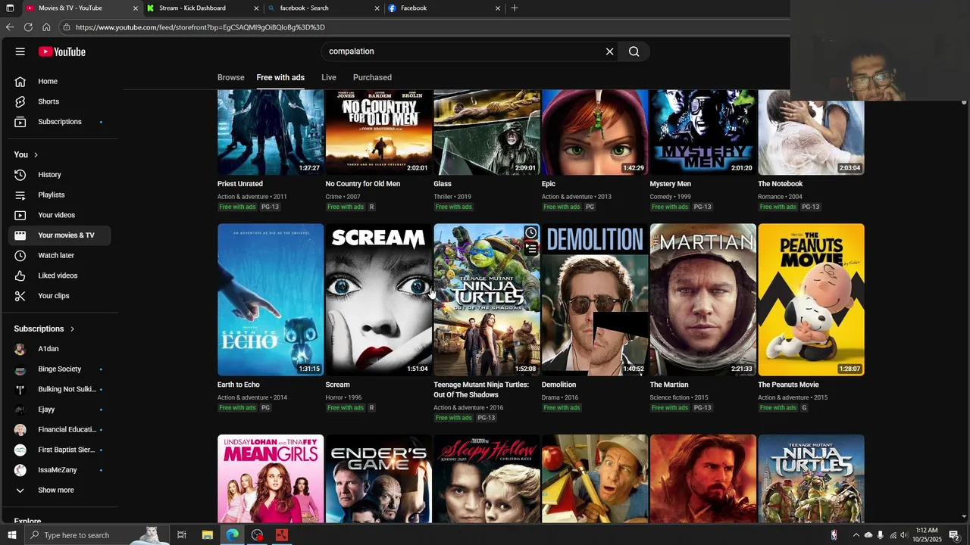This screenshot has width=970, height=545.
Task: Switch to the Purchased tab
Action: (x=372, y=77)
